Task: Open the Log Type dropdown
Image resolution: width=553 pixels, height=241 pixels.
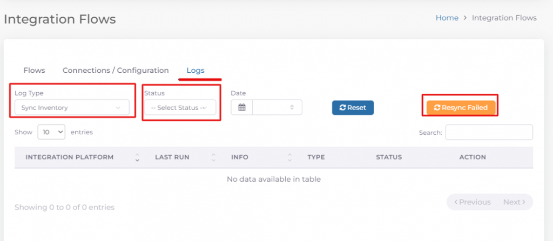Action: click(x=72, y=107)
